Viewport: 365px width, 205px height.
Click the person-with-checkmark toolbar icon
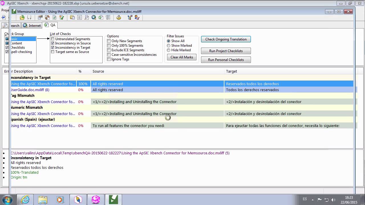click(137, 17)
